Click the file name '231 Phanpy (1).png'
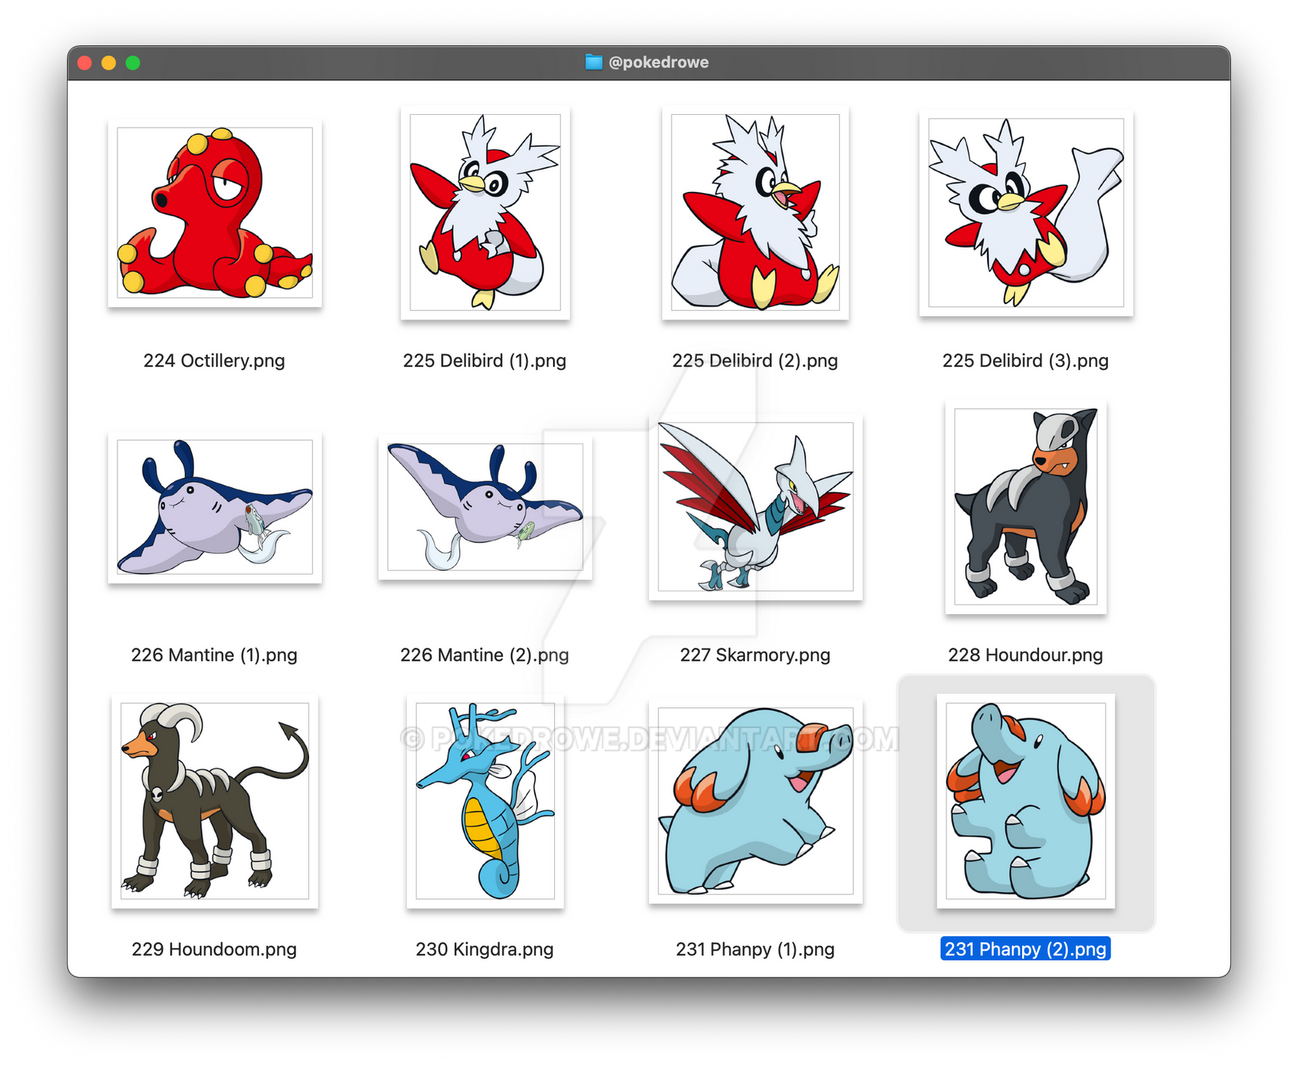This screenshot has height=1066, width=1298. (755, 949)
